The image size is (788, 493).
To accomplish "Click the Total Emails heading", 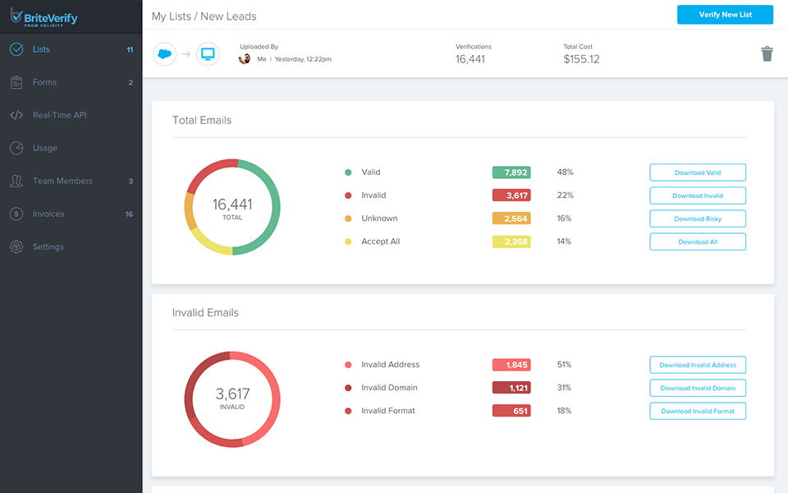I will 202,120.
